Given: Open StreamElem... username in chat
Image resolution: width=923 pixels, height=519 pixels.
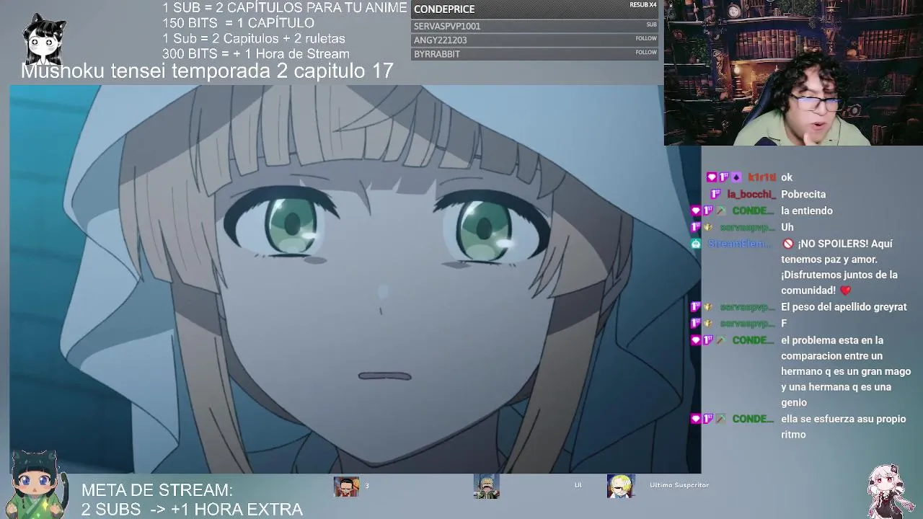Looking at the screenshot, I should pos(741,244).
